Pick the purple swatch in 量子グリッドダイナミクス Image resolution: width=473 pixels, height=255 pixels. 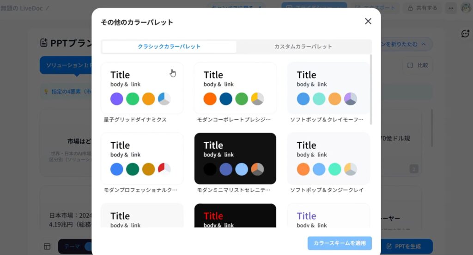[117, 99]
